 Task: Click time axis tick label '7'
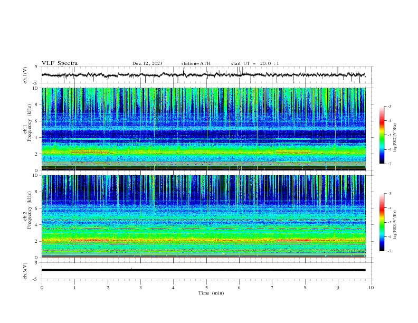click(x=272, y=288)
